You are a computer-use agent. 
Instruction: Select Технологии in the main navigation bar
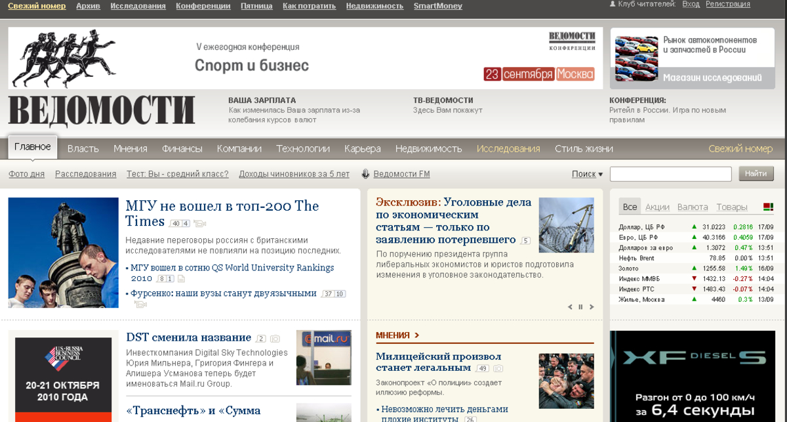click(303, 148)
